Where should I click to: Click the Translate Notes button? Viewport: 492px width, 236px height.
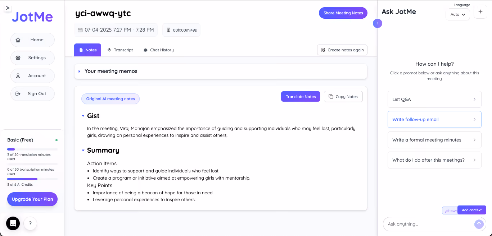(x=301, y=97)
